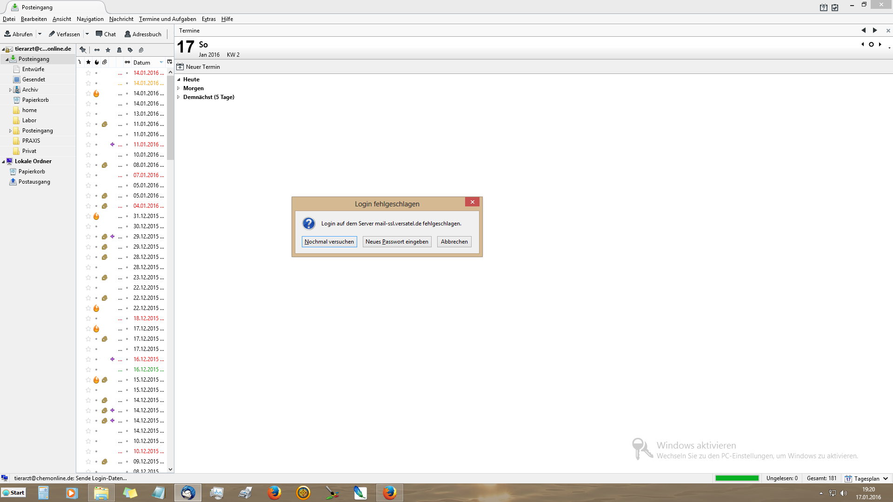Image resolution: width=893 pixels, height=502 pixels.
Task: Open the Nachricht menu
Action: click(121, 19)
